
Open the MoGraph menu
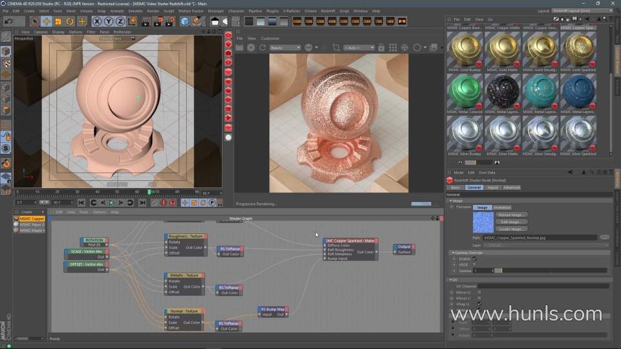215,11
